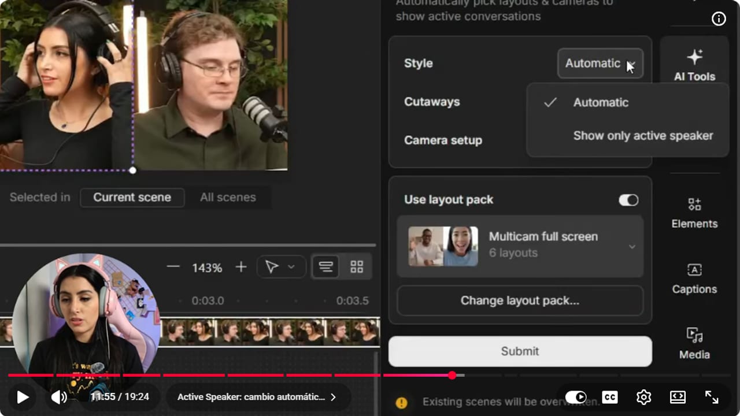Open the Style dropdown showing Automatic
The width and height of the screenshot is (740, 416).
[x=600, y=64]
